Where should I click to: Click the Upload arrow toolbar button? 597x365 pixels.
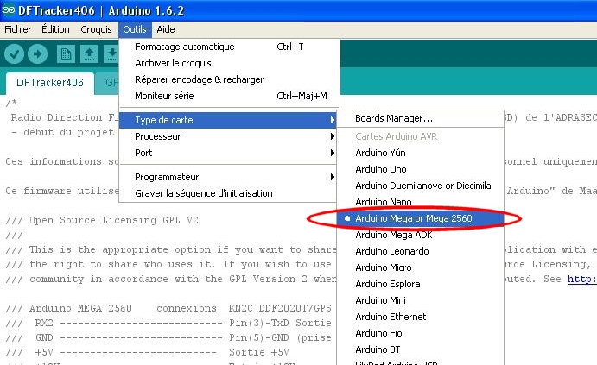37,54
